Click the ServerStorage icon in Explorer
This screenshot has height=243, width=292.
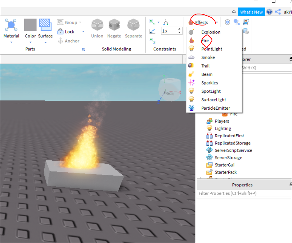click(209, 157)
